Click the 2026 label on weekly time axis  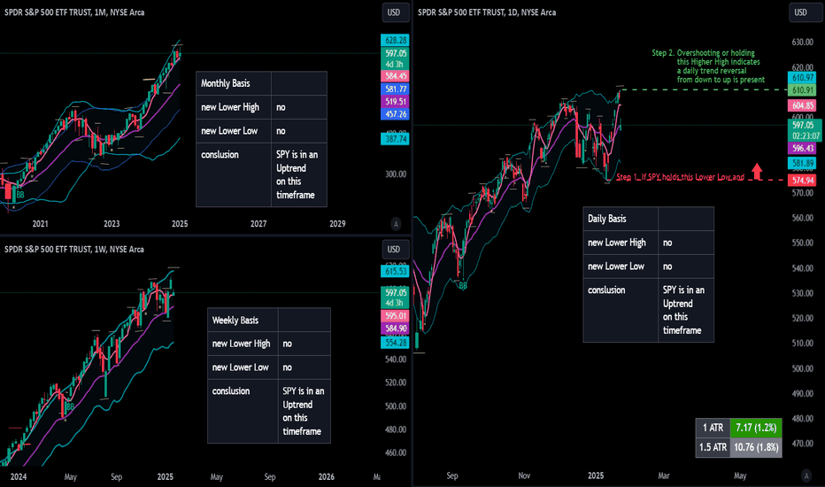pyautogui.click(x=327, y=476)
